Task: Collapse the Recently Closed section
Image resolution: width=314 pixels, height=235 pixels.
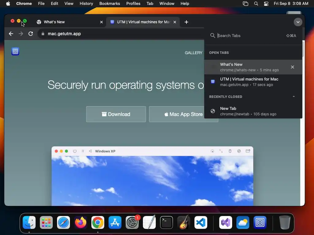Action: [293, 97]
